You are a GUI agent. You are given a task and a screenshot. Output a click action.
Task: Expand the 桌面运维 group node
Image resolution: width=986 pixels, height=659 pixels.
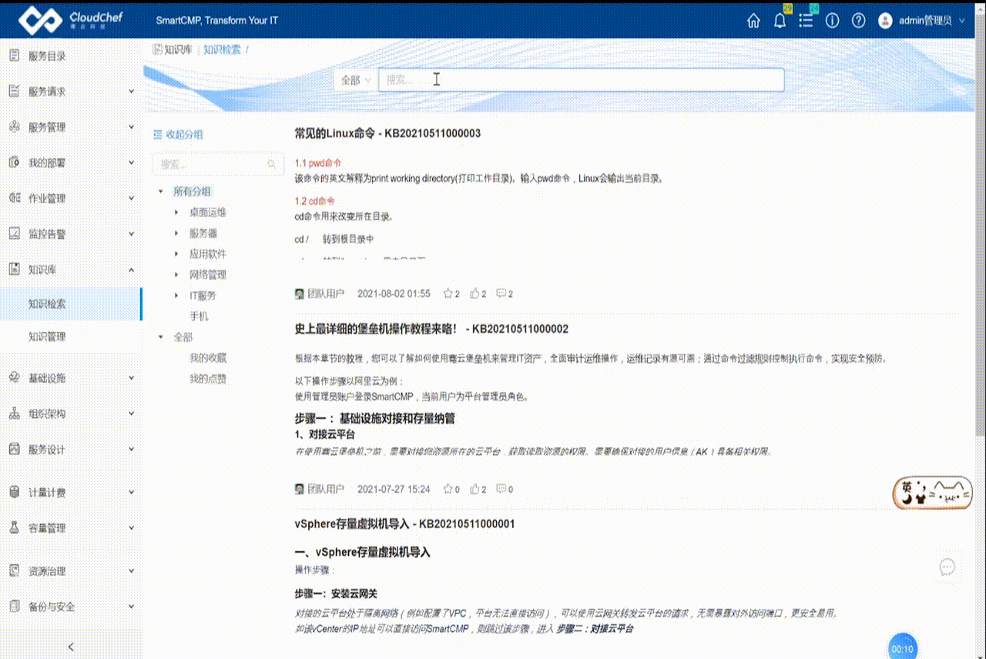(176, 212)
